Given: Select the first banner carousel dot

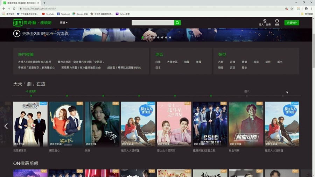Looking at the screenshot, I should pos(143,37).
